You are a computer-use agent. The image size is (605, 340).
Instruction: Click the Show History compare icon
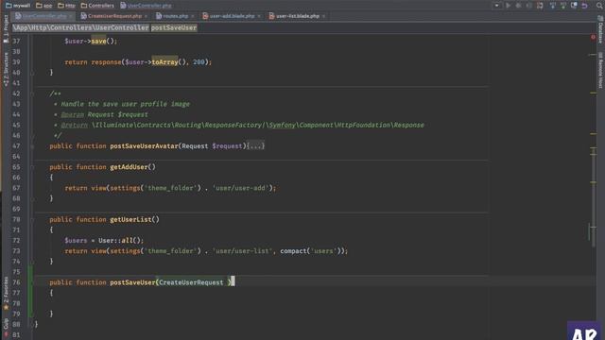click(574, 6)
